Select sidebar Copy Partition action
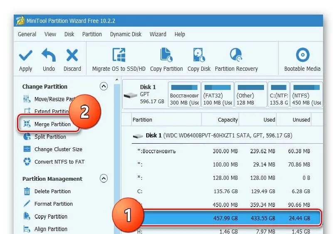Image resolution: width=333 pixels, height=234 pixels. tap(45, 217)
